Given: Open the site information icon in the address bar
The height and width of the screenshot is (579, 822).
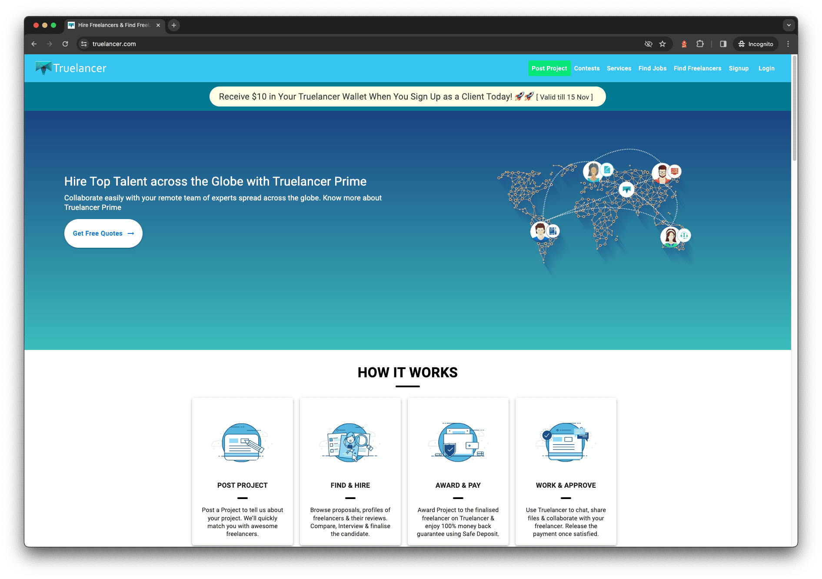Looking at the screenshot, I should click(84, 44).
